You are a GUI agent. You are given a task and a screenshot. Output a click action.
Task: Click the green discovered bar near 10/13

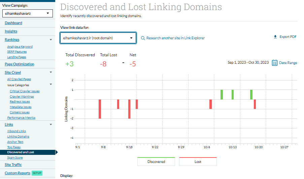pos(233,95)
